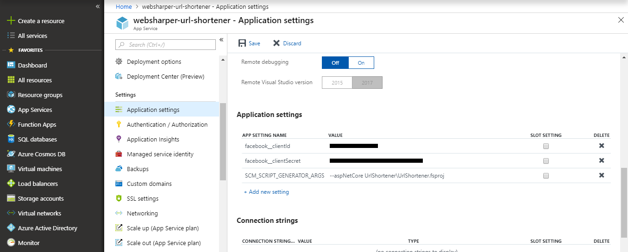Open the Load balancers icon

click(11, 184)
